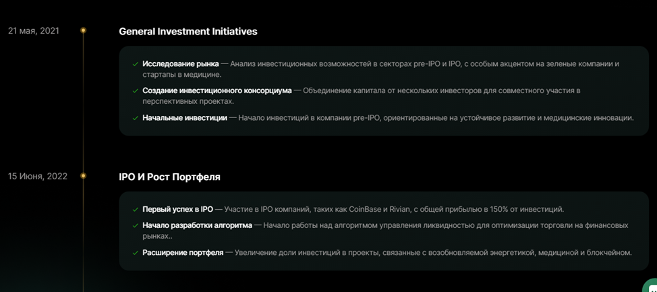Click the bold label Начало разработки алгоритма
This screenshot has width=657, height=292.
coord(197,226)
